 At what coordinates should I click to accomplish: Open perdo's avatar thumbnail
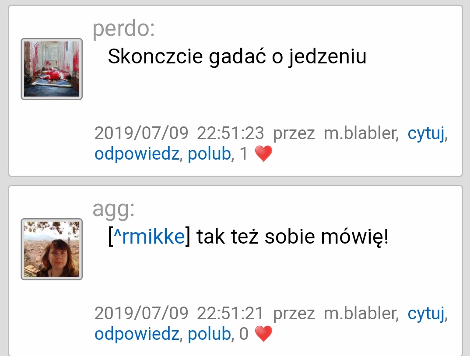point(52,69)
